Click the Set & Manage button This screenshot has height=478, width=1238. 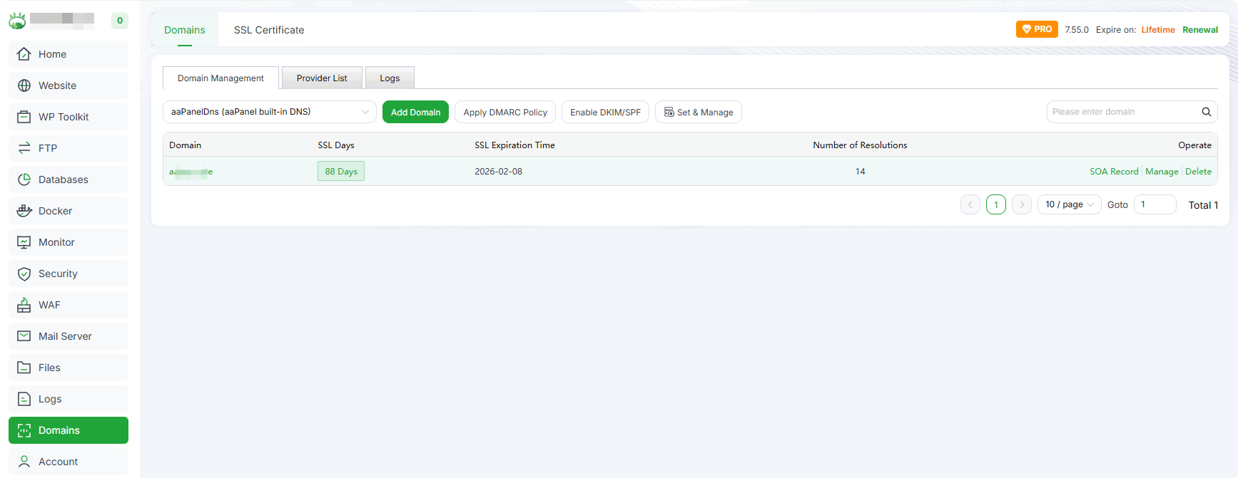point(699,112)
